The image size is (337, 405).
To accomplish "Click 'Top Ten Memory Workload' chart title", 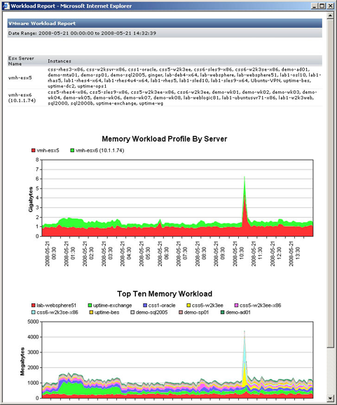I will [165, 294].
